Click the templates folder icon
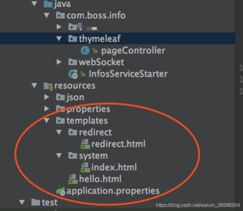 (x=60, y=120)
